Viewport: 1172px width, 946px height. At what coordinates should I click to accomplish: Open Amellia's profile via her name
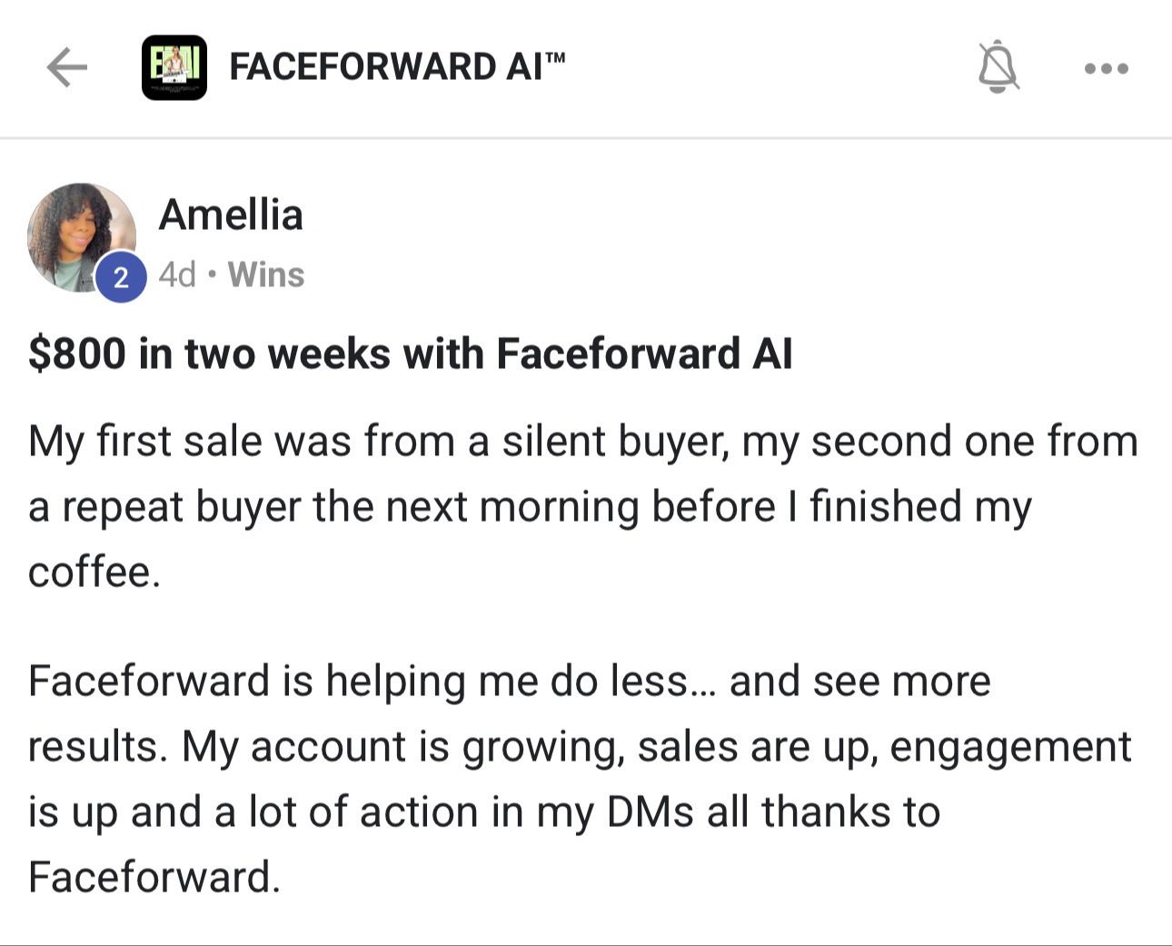pos(231,215)
